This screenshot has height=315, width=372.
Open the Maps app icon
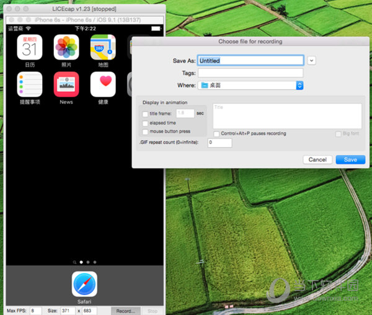103,47
